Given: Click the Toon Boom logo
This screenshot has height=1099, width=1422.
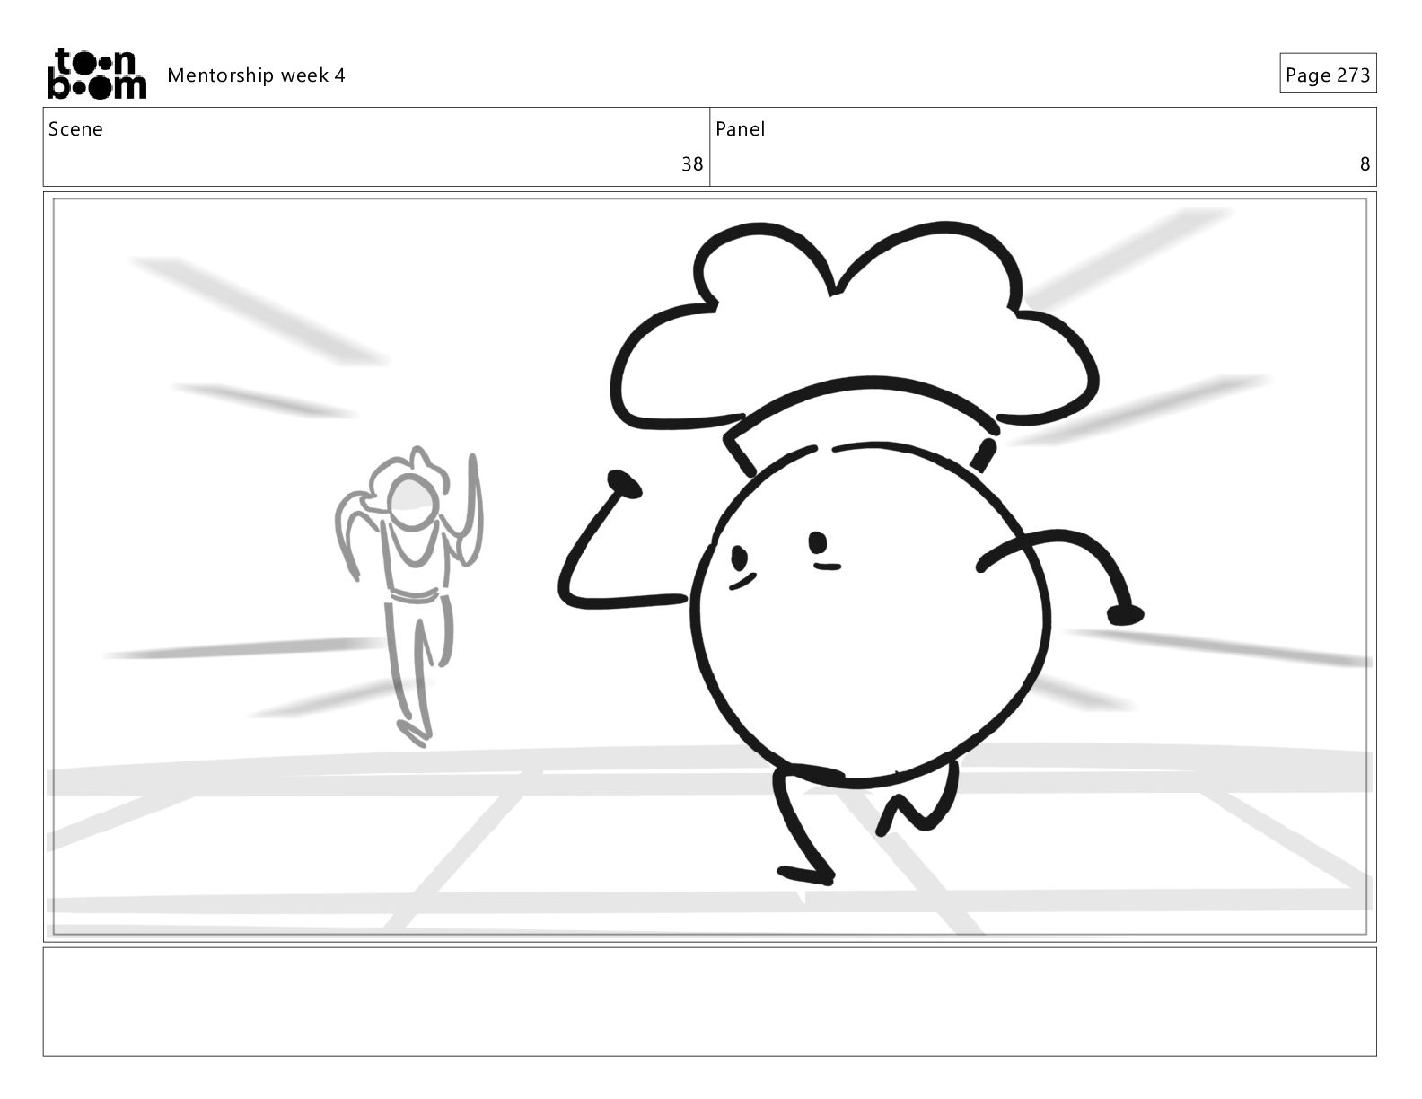Looking at the screenshot, I should pos(96,74).
